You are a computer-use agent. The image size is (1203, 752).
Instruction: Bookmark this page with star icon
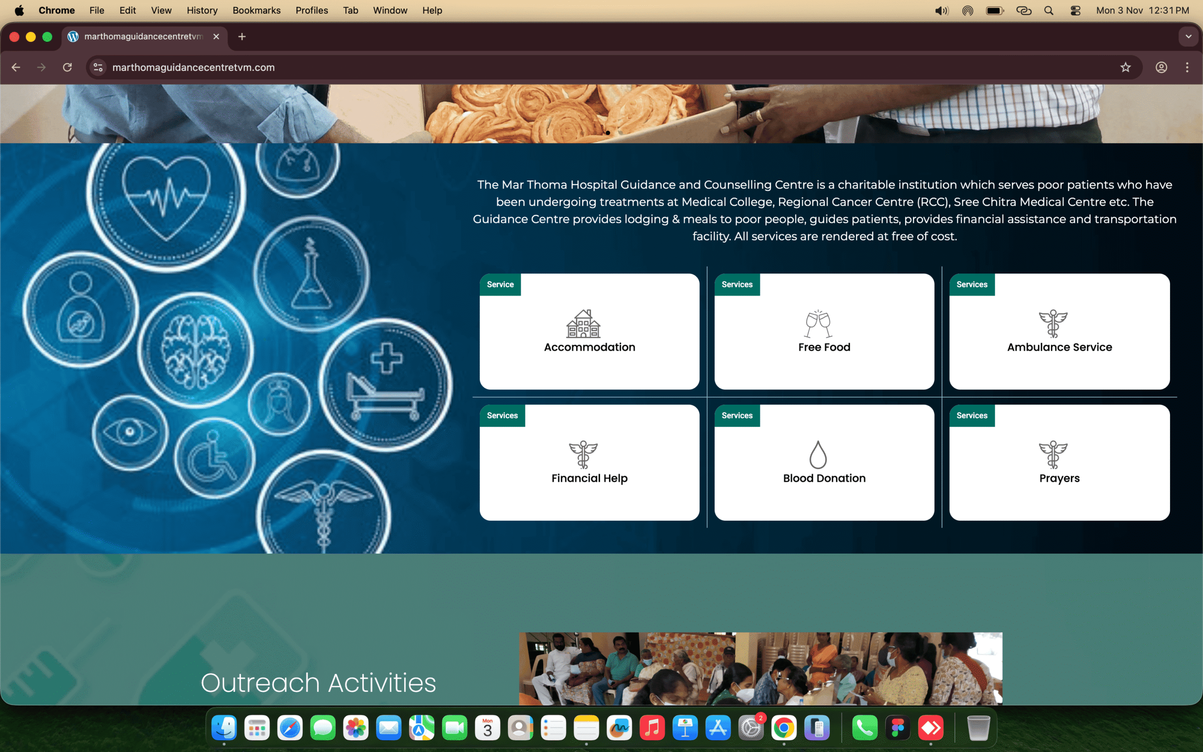click(1125, 67)
